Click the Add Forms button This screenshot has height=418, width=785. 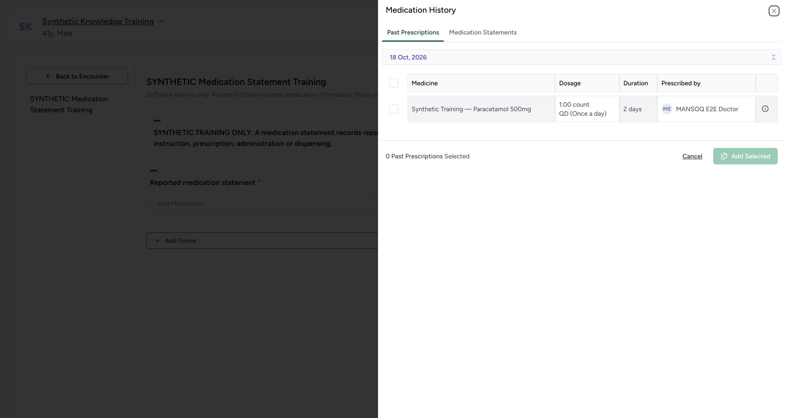coord(262,241)
